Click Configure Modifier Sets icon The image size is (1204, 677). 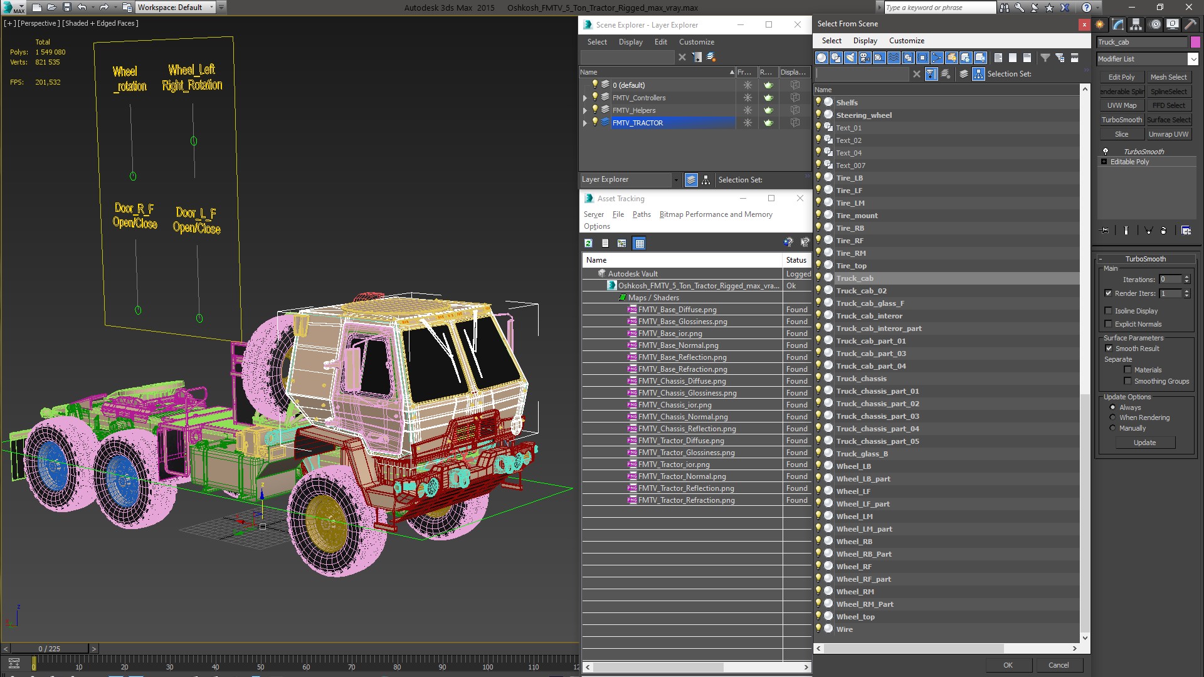pos(1186,231)
